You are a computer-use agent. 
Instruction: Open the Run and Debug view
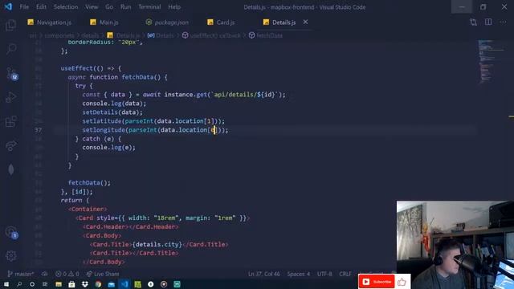pyautogui.click(x=10, y=97)
